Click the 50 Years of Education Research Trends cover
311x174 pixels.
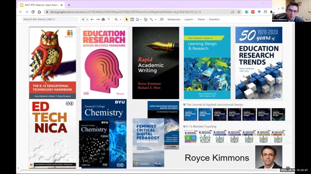coord(259,63)
